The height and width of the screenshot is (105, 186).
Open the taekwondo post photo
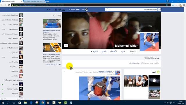(x=99, y=88)
